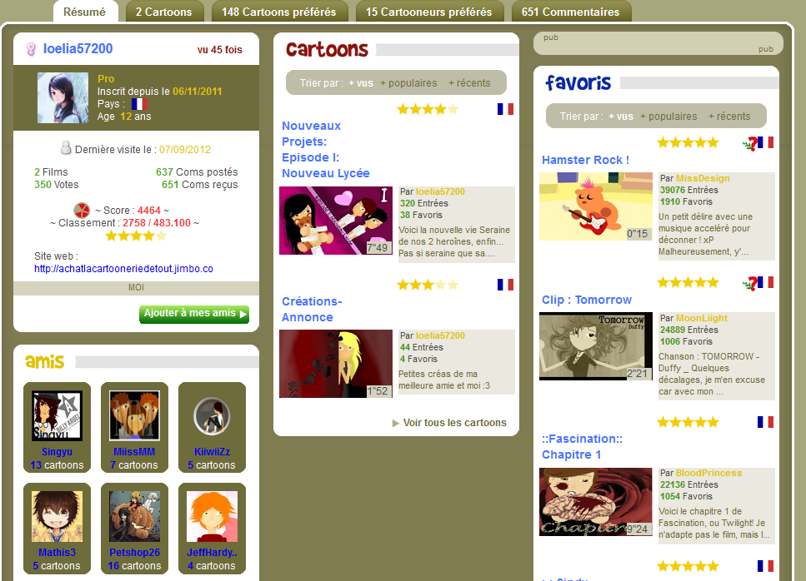Click the red score badge icon

81,210
